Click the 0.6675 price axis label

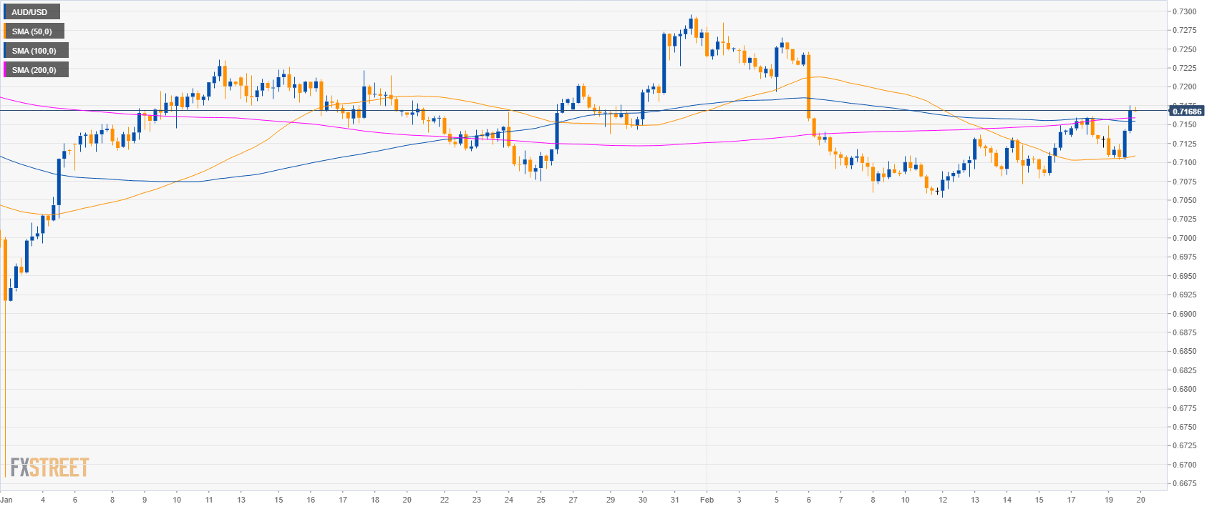click(x=1184, y=483)
